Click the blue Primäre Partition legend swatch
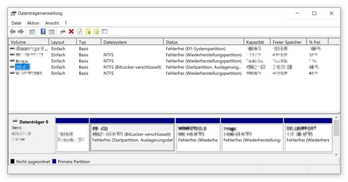Viewport: 348px width, 182px height. tap(54, 161)
